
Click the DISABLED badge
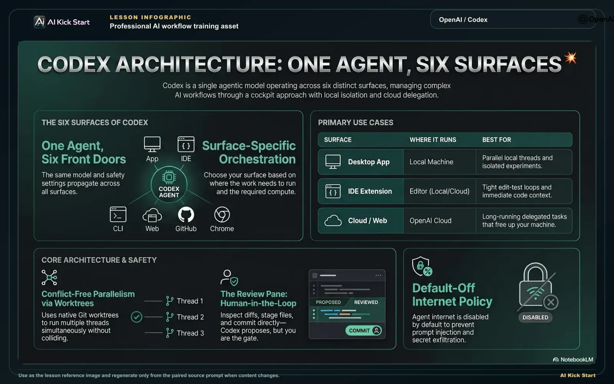tap(535, 317)
